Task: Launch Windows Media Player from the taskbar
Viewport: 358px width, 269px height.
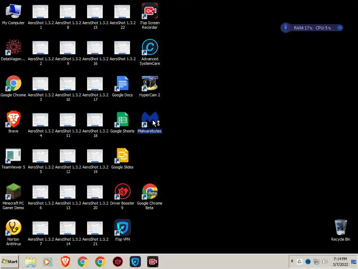Action: tap(48, 262)
